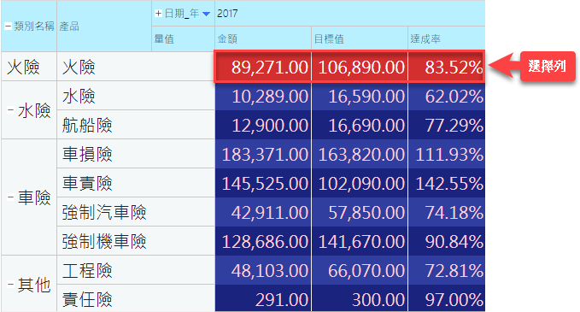Click the 97.00% achievement cell
Screen dimensions: 580x312
click(447, 298)
